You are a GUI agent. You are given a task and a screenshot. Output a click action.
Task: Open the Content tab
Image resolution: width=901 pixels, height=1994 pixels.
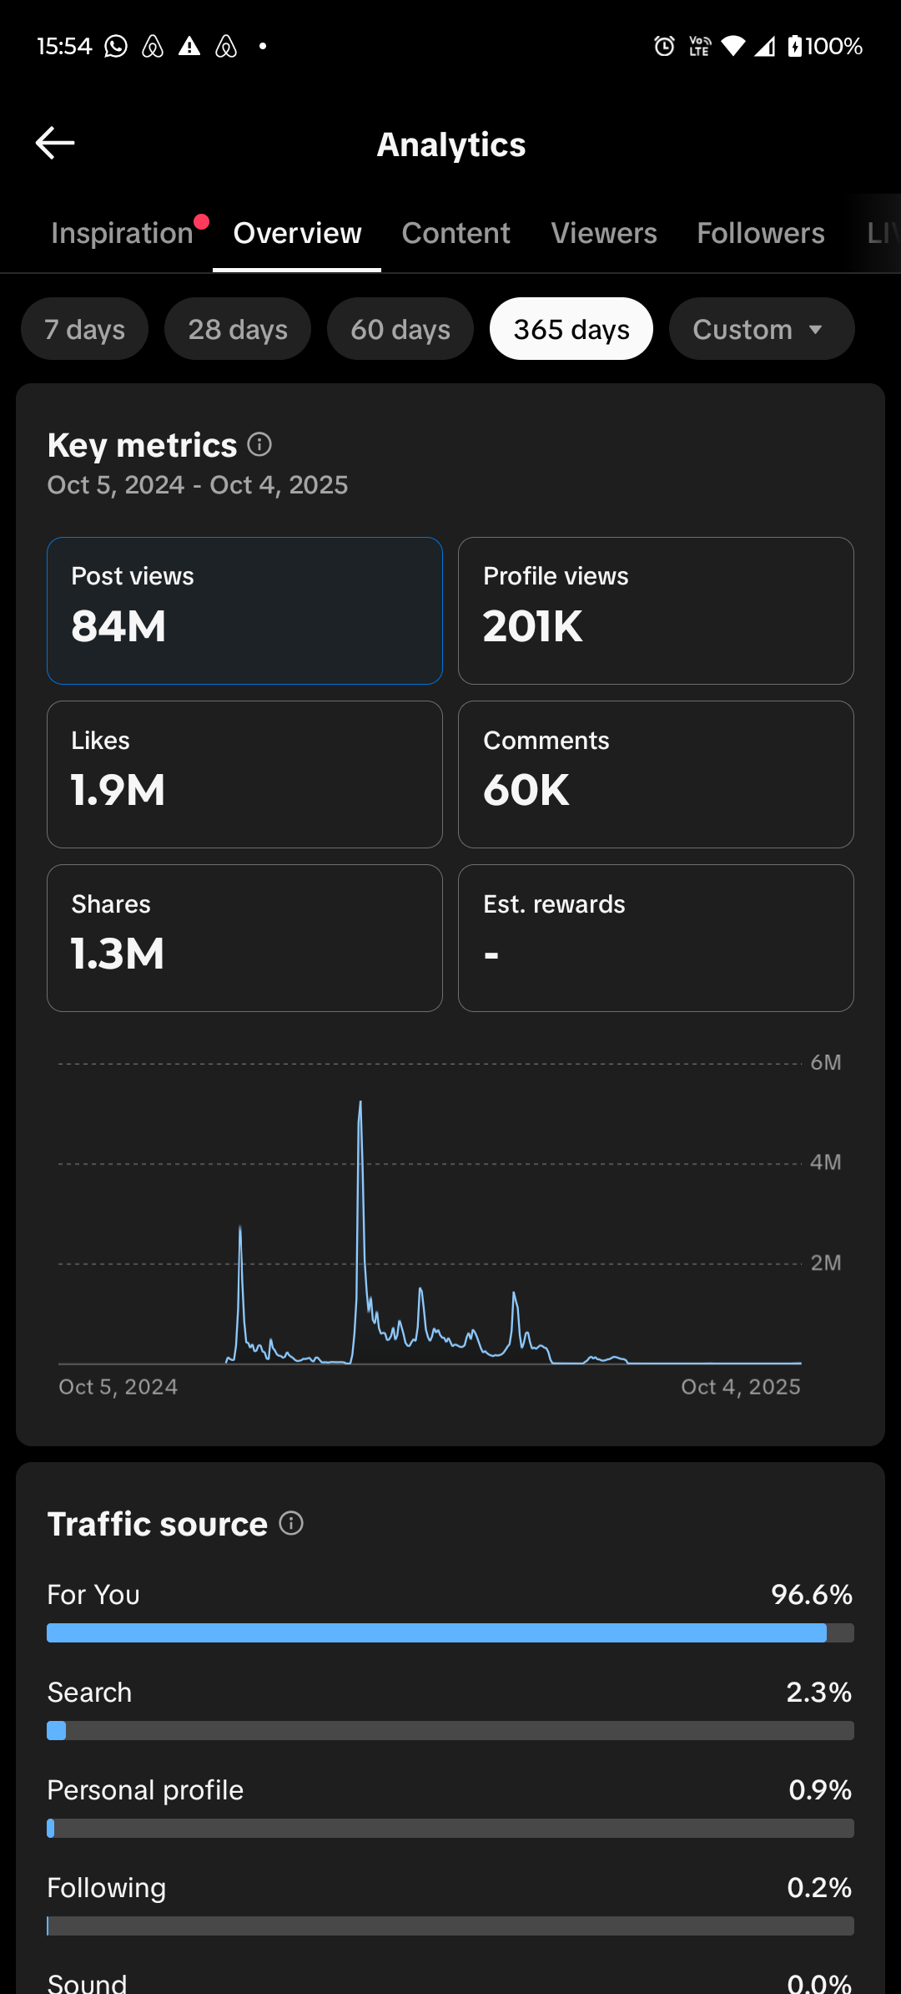tap(456, 233)
